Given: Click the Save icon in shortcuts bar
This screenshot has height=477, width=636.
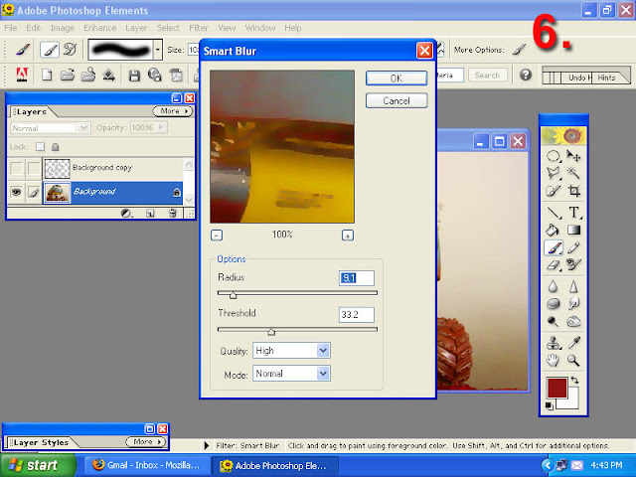Looking at the screenshot, I should tap(134, 76).
